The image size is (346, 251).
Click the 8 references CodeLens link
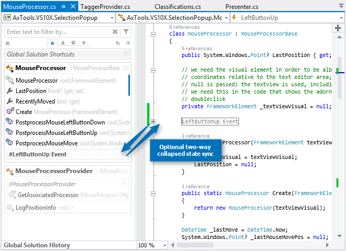point(184,27)
